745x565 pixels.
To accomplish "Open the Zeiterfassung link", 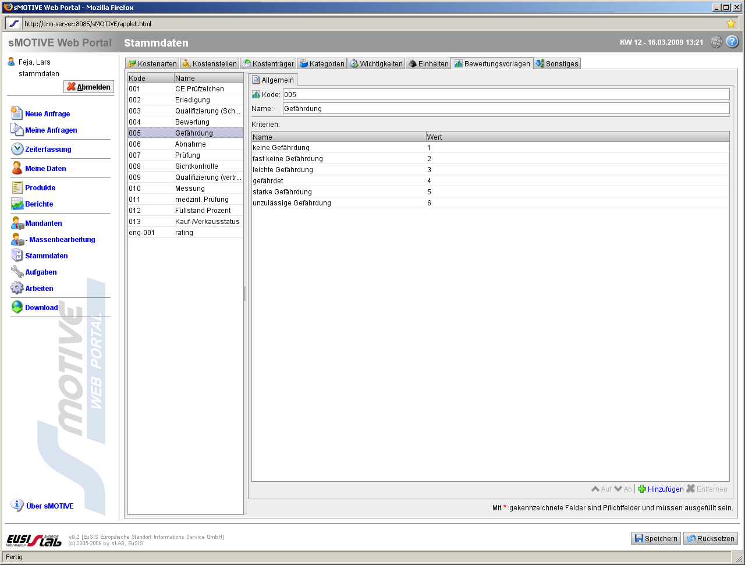I will coord(48,150).
